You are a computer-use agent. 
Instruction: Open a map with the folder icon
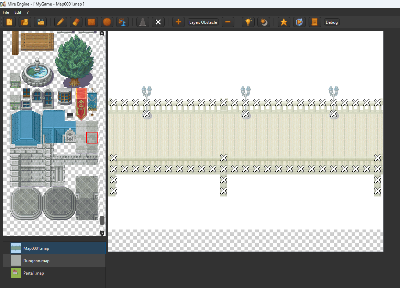click(25, 22)
